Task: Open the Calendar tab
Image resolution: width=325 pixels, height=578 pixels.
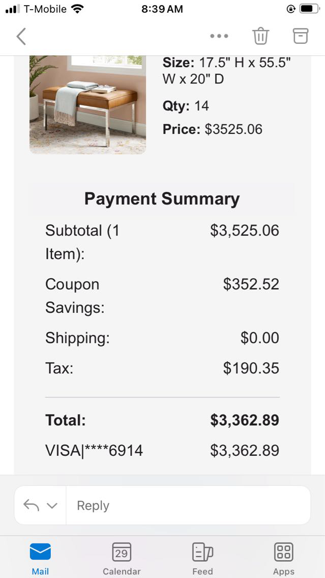Action: tap(122, 558)
